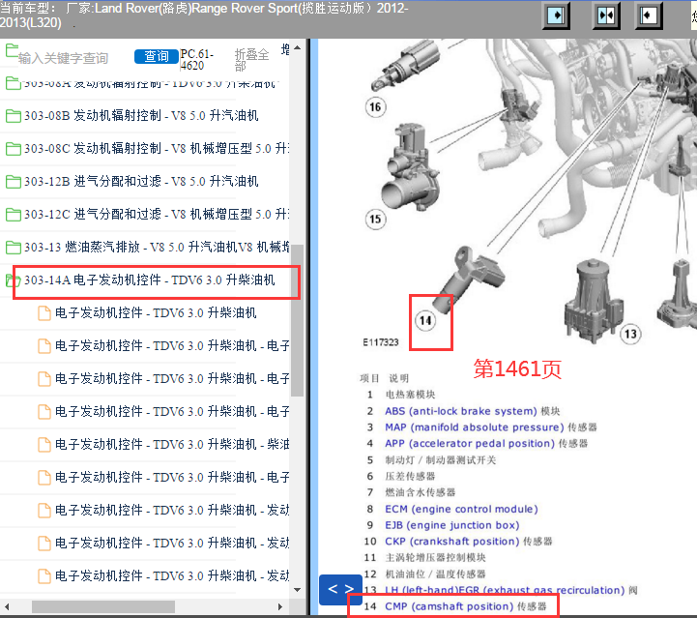Click the tree panel vertical scrollbar thumb
The width and height of the screenshot is (697, 618).
[x=298, y=320]
